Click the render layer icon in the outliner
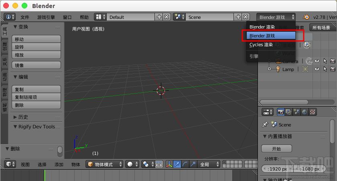This screenshot has width=337, height=181. pyautogui.click(x=307, y=45)
